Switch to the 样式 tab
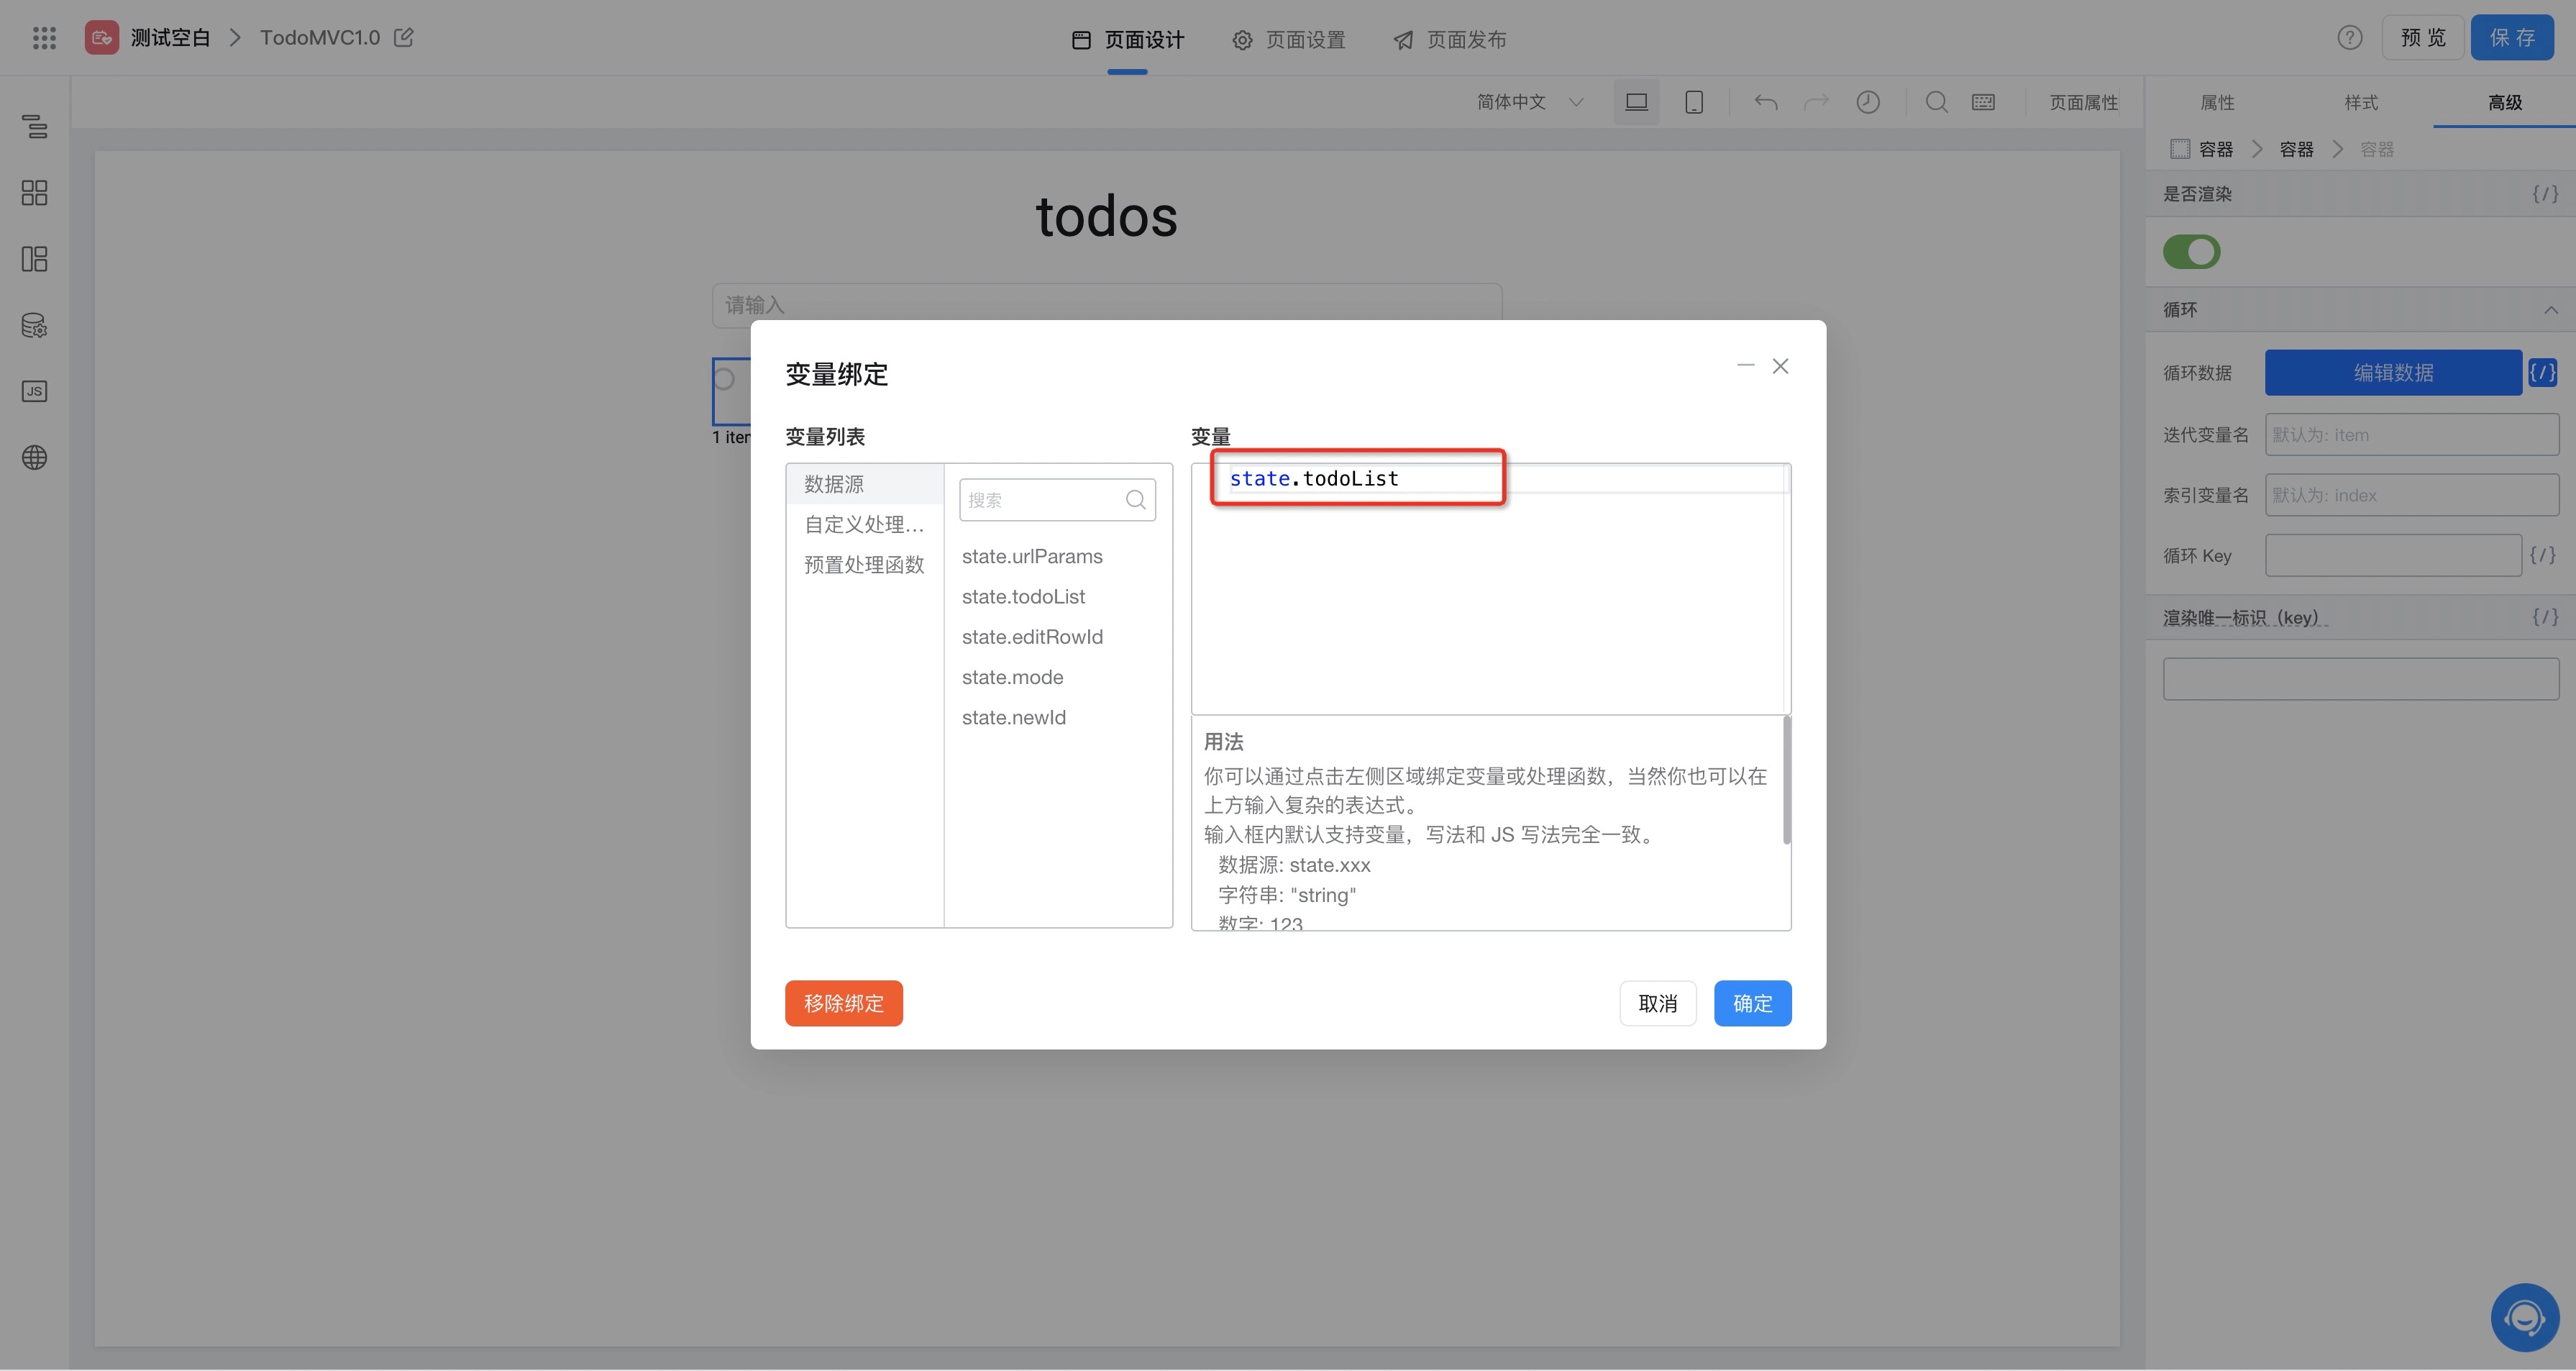Viewport: 2576px width, 1371px height. tap(2360, 102)
